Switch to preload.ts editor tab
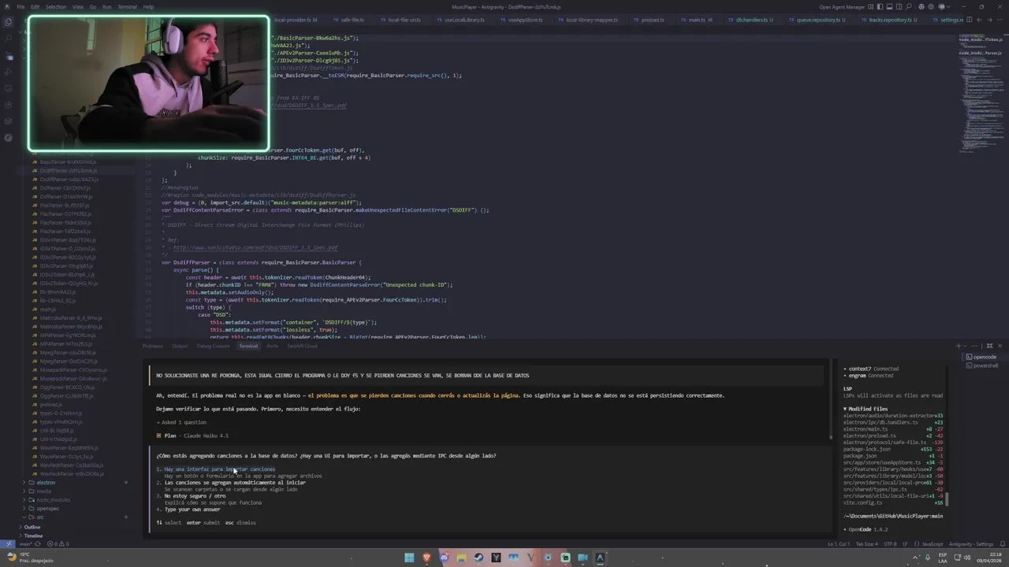This screenshot has height=567, width=1009. click(x=653, y=20)
